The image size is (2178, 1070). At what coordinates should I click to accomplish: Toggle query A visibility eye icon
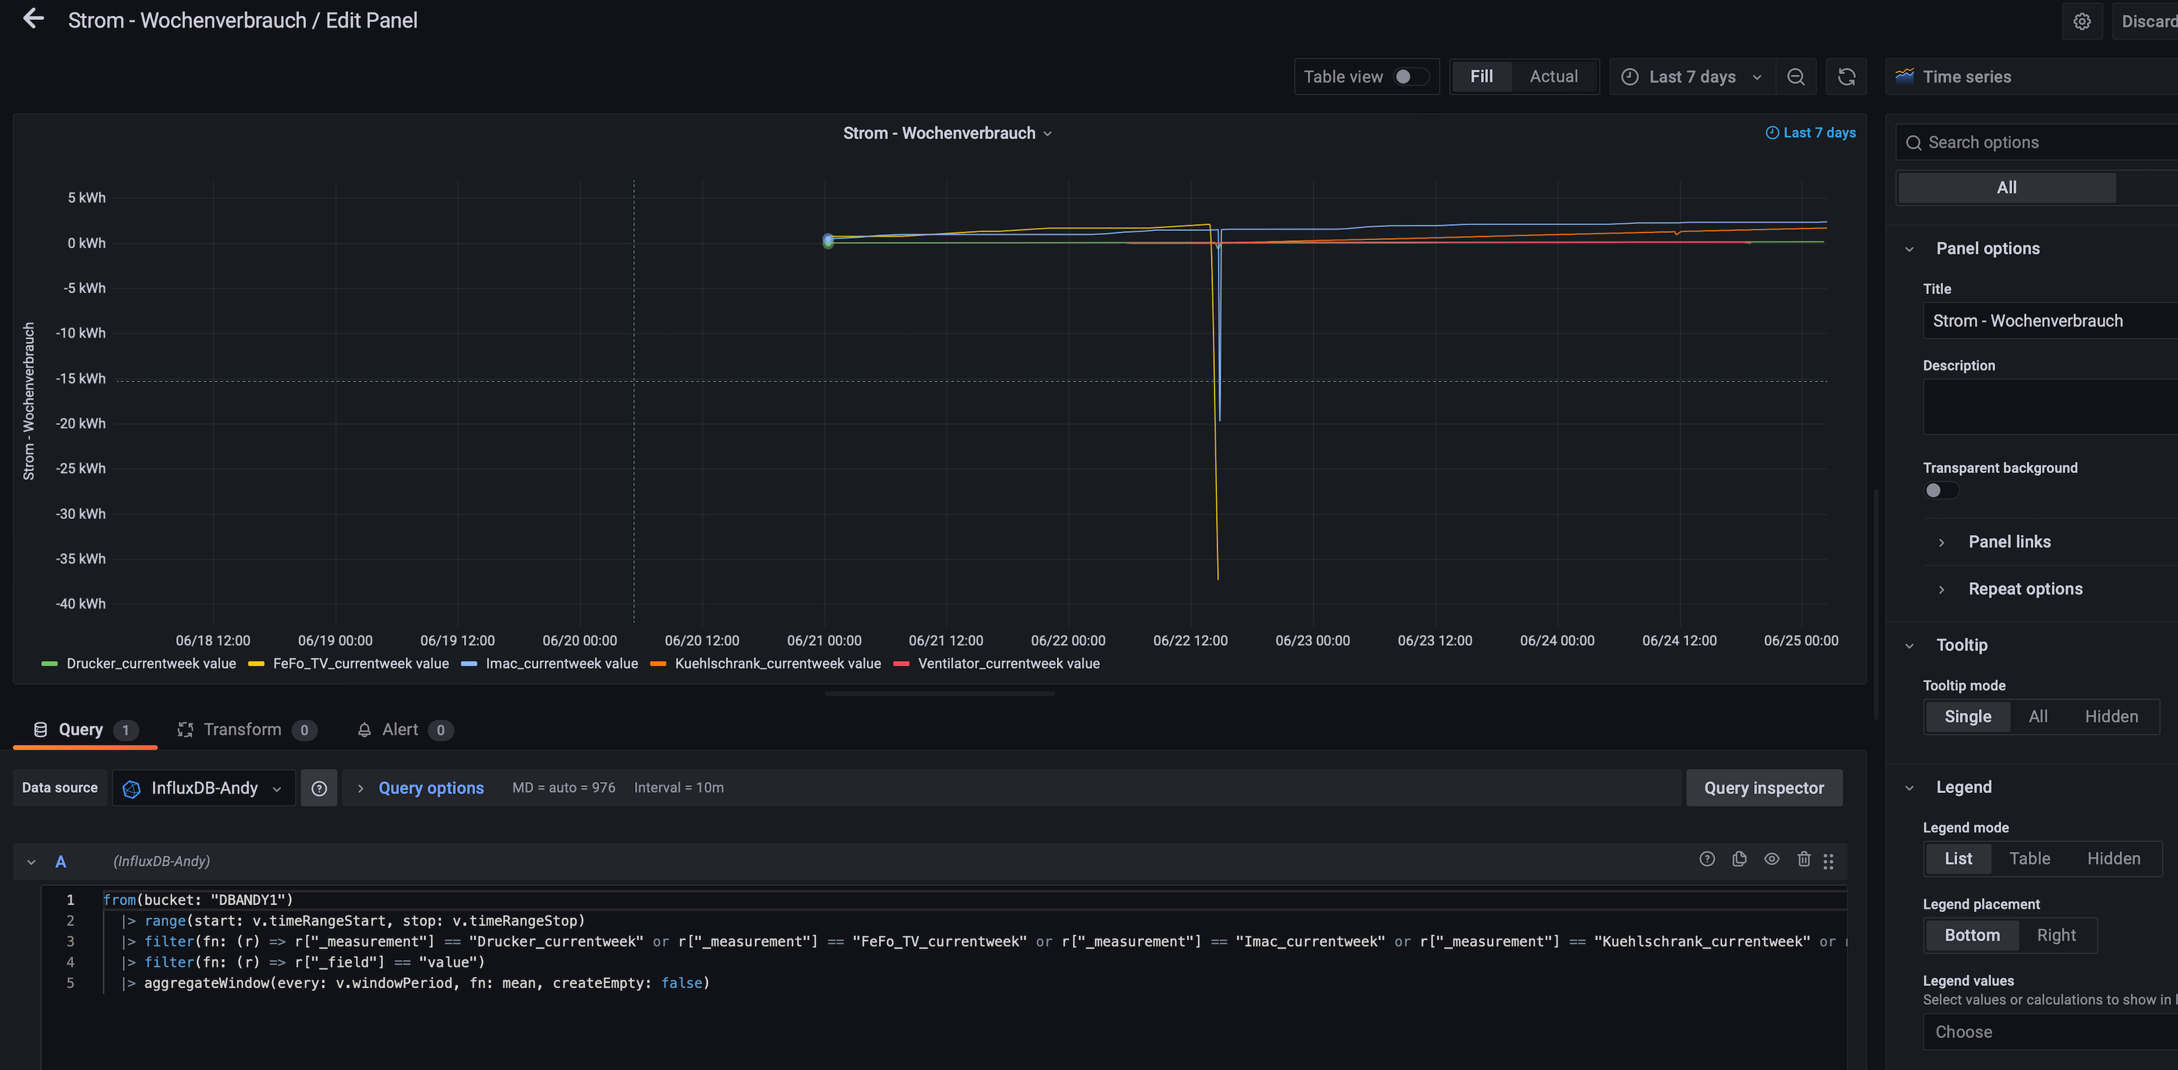1771,859
